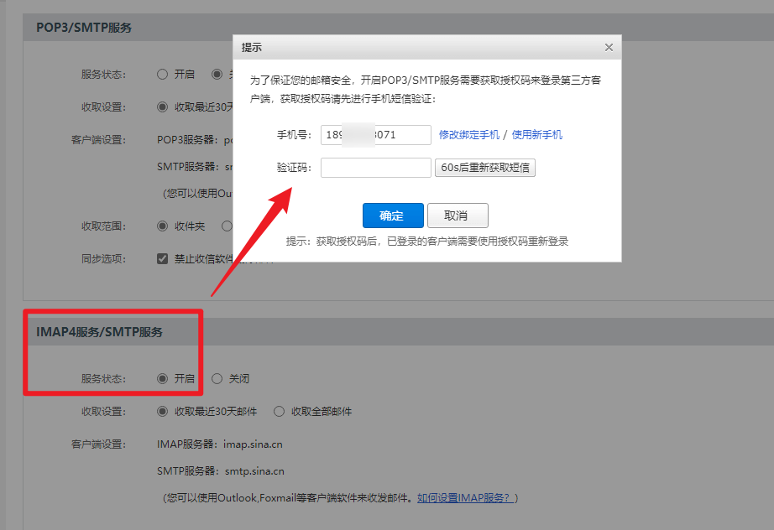Choose IMAP 收取最近30天邮件 radio option

163,412
